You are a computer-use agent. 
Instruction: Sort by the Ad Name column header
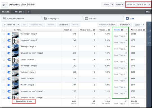click(18, 30)
